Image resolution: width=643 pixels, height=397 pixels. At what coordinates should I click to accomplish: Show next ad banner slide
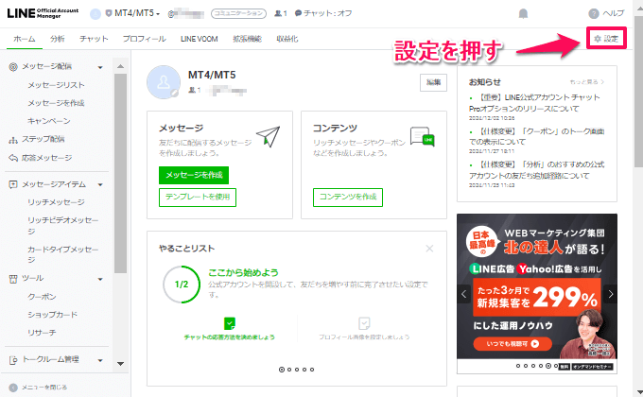coord(611,294)
